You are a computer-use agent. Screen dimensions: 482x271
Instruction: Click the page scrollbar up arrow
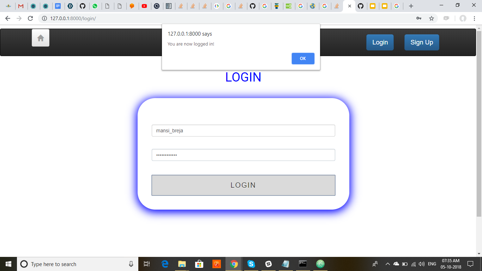[x=479, y=28]
